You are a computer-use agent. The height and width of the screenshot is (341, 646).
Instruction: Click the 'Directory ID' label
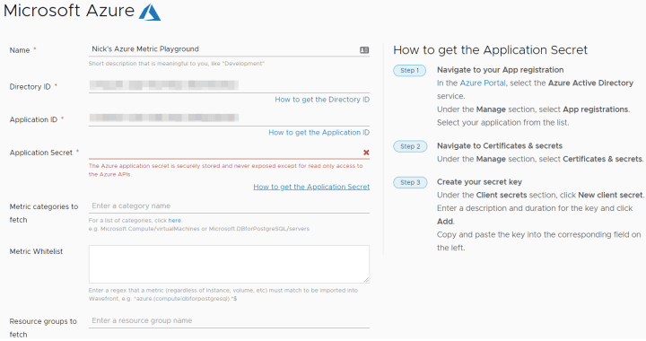(x=31, y=87)
